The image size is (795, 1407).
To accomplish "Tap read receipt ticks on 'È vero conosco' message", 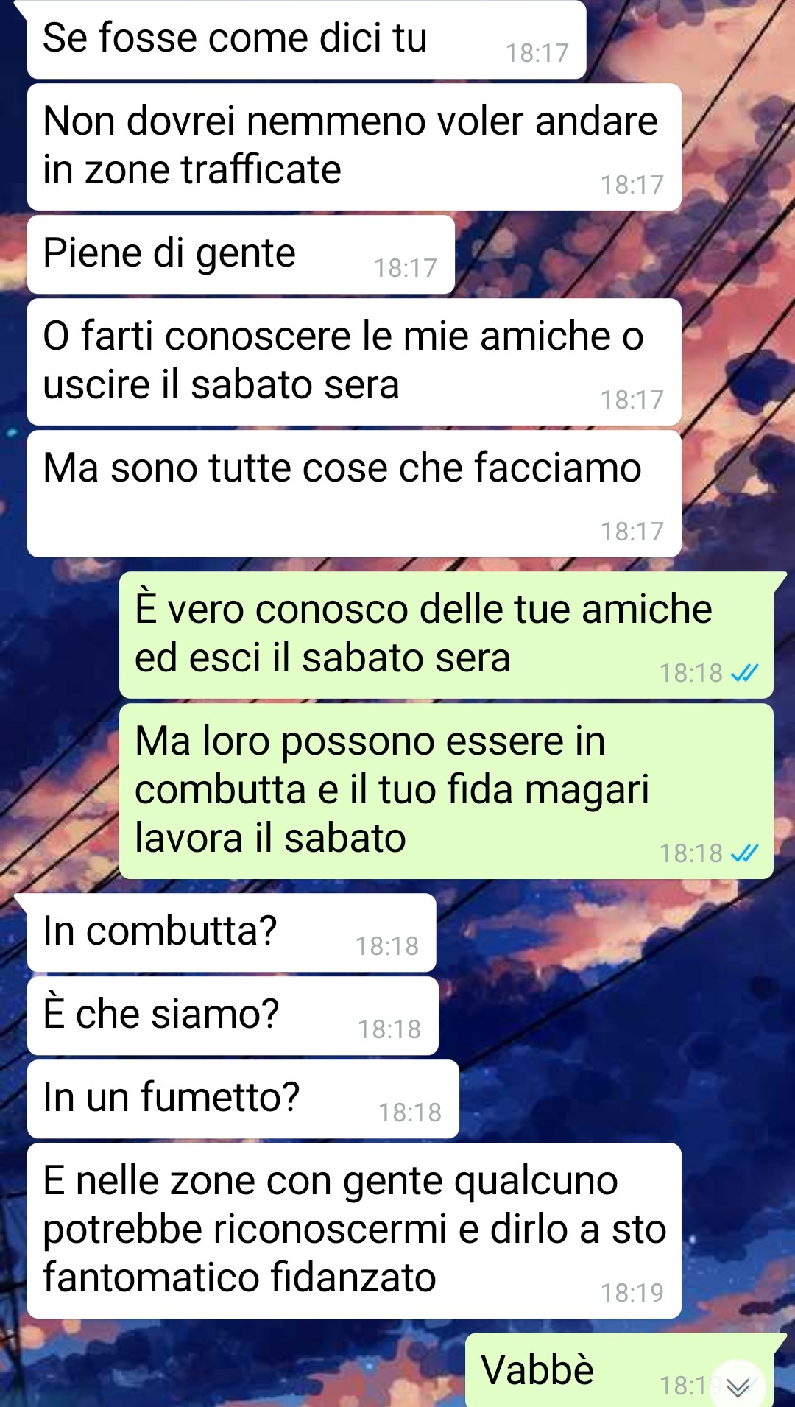I will point(744,673).
